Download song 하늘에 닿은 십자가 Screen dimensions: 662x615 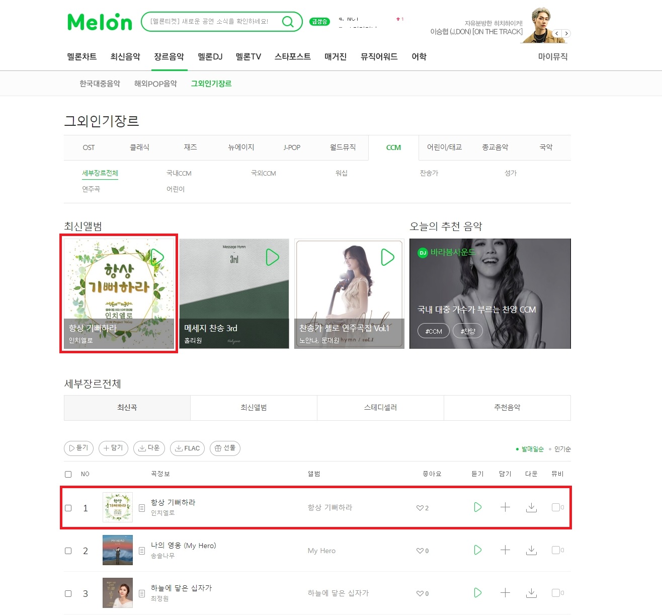pyautogui.click(x=531, y=593)
